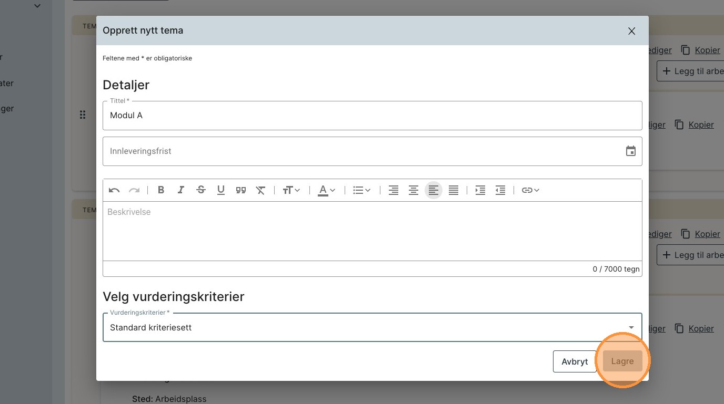Click the undo icon in editor toolbar
This screenshot has height=404, width=724.
114,190
